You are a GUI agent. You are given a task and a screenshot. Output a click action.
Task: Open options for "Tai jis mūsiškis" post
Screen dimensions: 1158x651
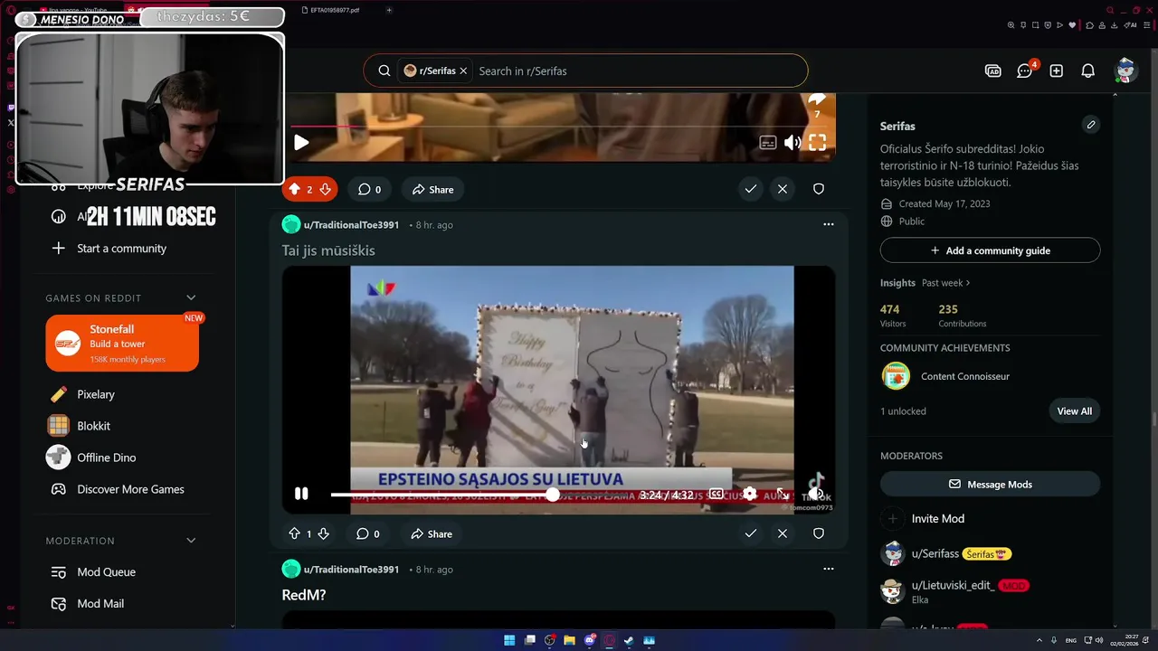pyautogui.click(x=828, y=224)
